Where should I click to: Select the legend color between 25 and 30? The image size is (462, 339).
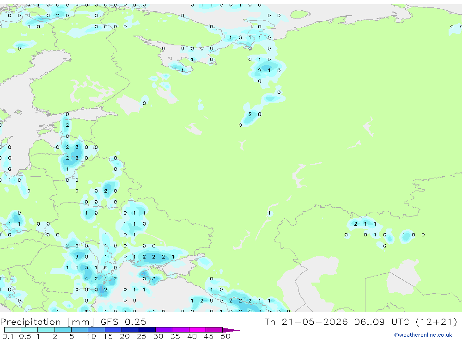(147, 330)
